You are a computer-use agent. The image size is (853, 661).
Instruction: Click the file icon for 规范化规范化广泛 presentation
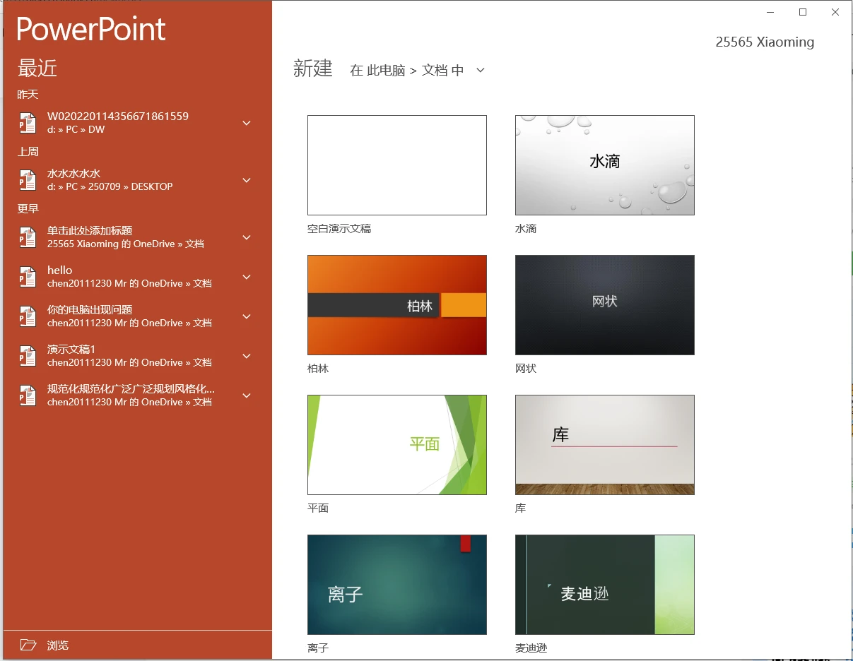coord(27,395)
